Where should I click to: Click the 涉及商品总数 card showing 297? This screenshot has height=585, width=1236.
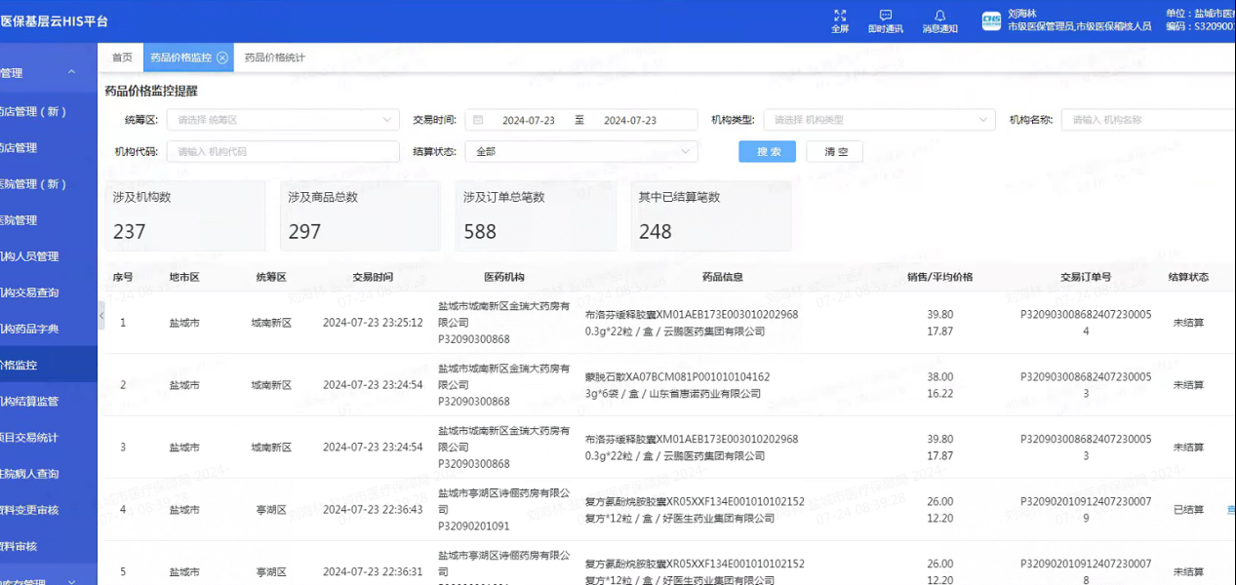[x=360, y=215]
